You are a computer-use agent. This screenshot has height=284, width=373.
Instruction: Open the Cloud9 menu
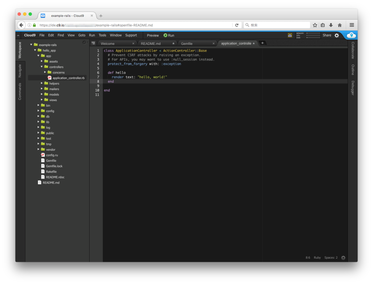tap(30, 35)
